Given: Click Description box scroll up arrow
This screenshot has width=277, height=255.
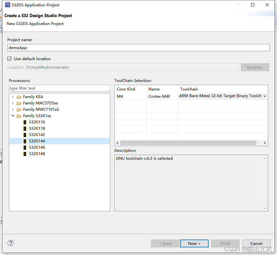Looking at the screenshot, I should [265, 158].
